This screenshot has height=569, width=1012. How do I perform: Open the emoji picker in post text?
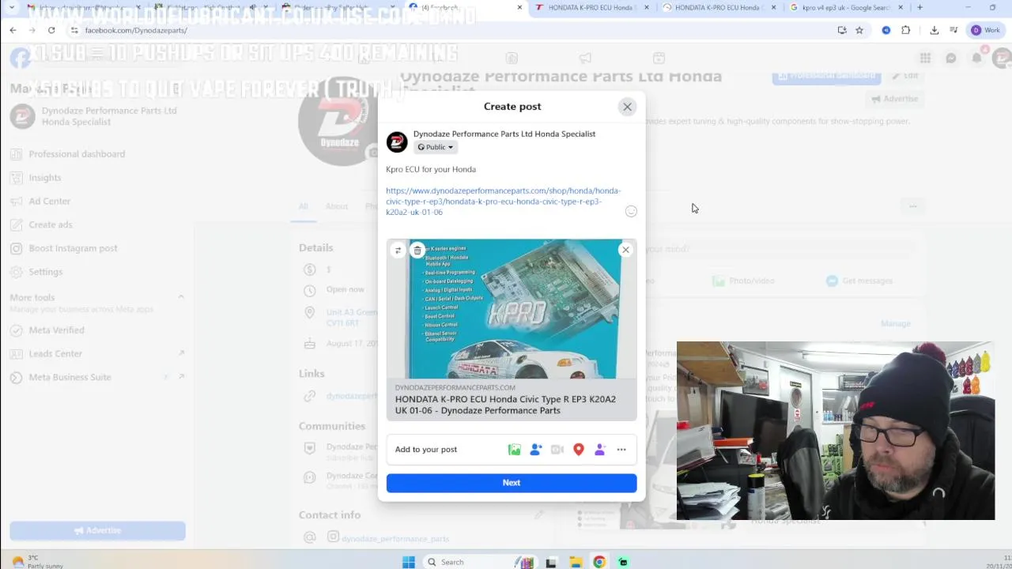[x=631, y=211]
